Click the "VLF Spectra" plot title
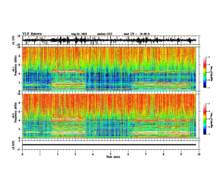Screen dimensions: 224x173 pos(32,34)
